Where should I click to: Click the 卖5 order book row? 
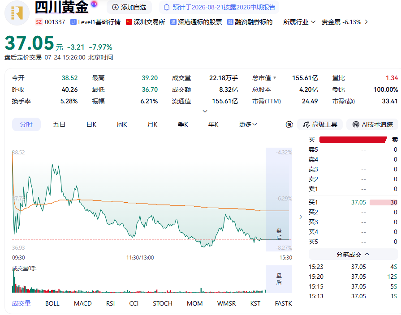(353, 149)
